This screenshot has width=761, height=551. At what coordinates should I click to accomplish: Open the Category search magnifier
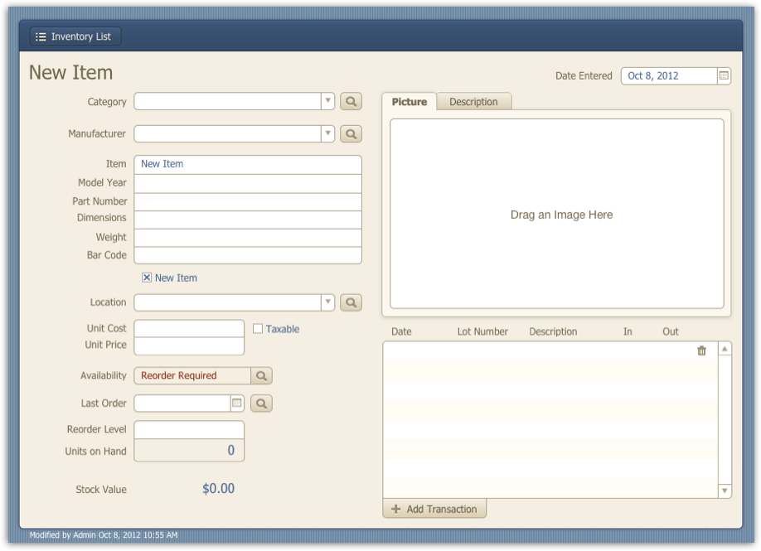[350, 101]
